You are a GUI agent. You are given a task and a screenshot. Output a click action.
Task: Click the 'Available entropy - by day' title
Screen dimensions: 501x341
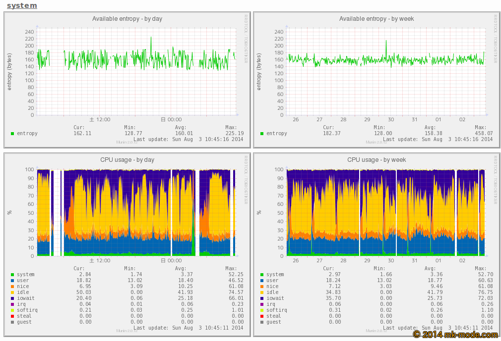[127, 19]
